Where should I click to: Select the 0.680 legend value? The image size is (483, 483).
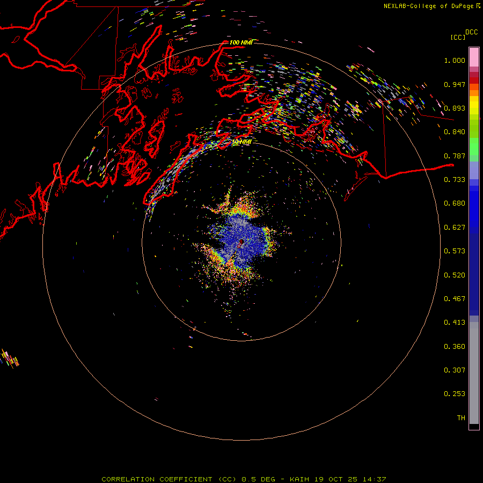455,203
